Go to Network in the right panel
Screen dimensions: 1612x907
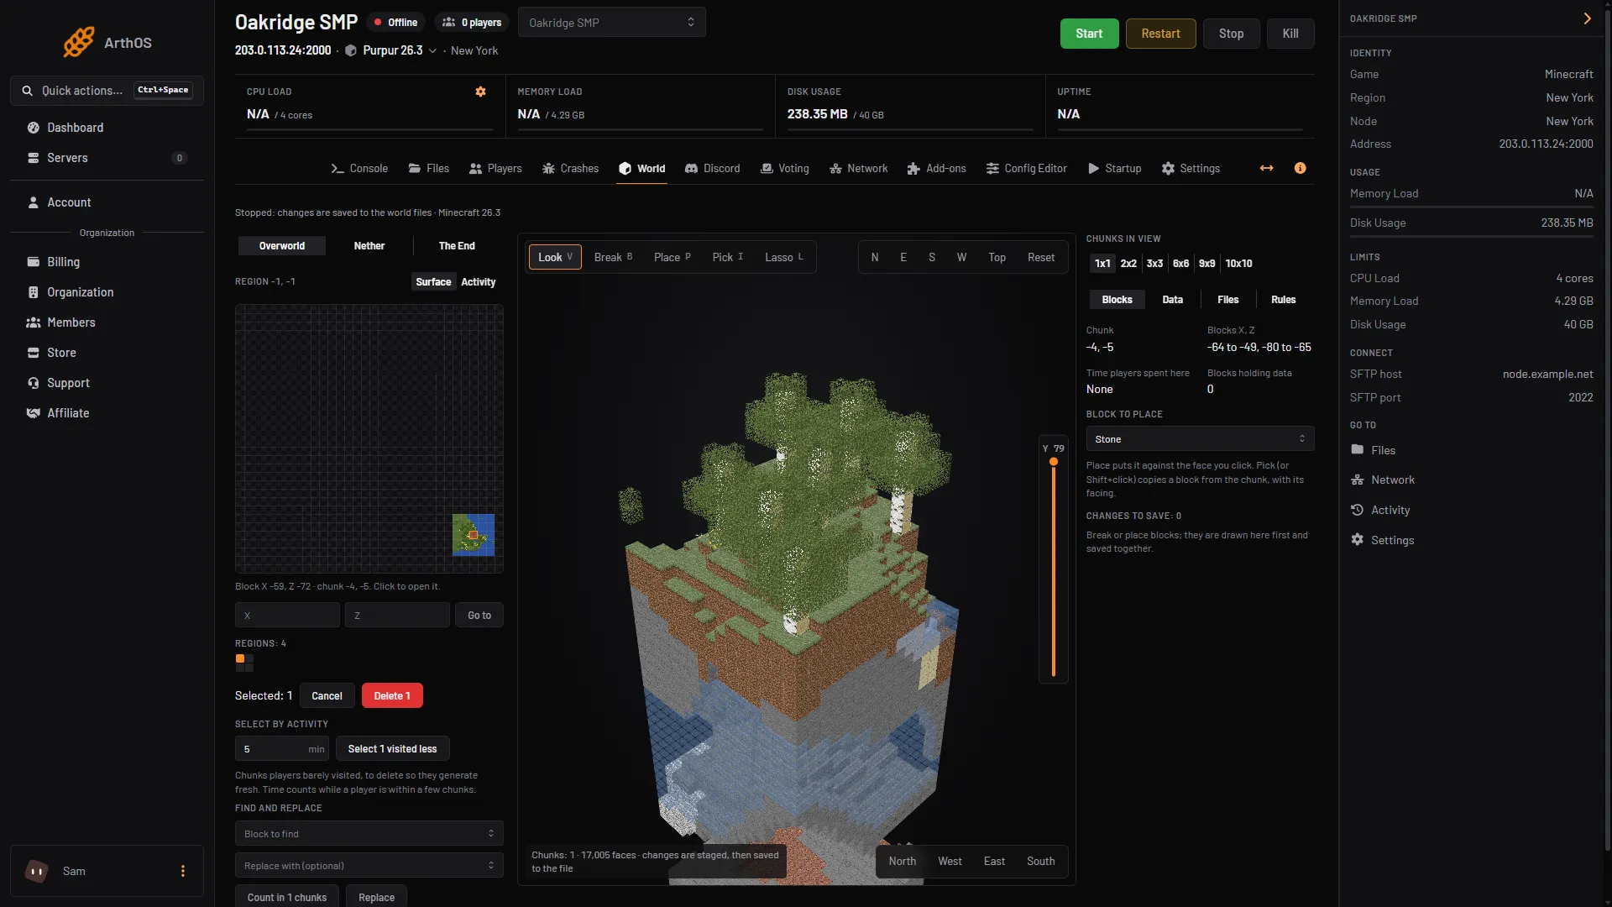[1392, 480]
